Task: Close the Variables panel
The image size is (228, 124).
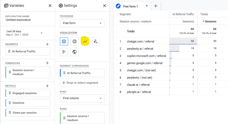Action: pos(50,6)
